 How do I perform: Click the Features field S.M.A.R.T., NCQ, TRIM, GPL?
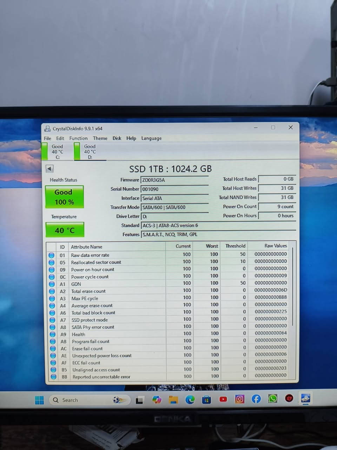tap(218, 234)
